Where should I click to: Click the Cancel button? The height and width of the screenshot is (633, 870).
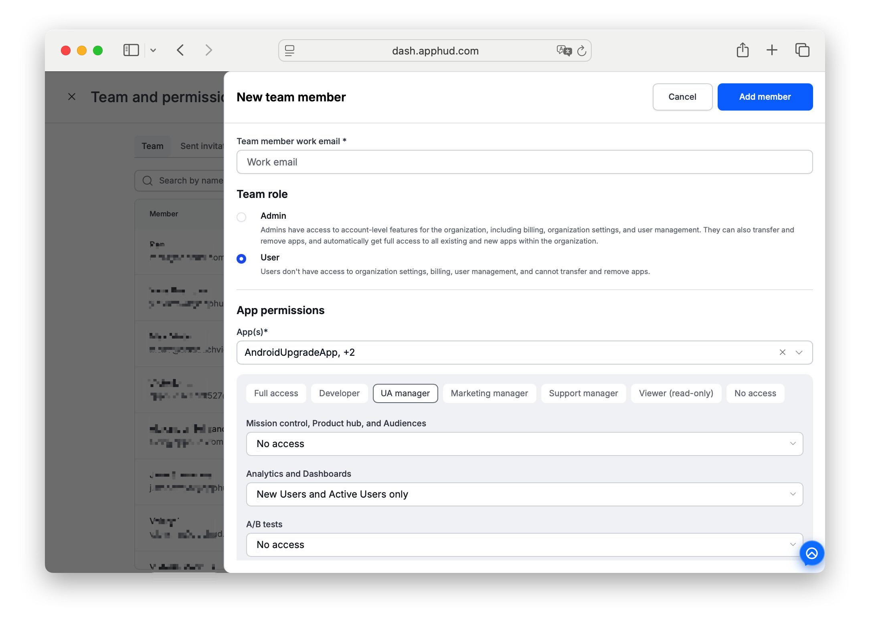point(682,97)
